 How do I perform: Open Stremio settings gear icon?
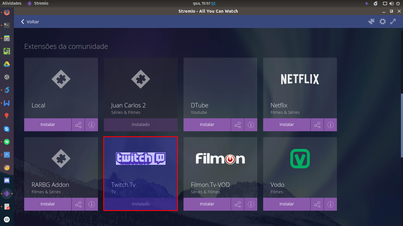click(x=383, y=21)
